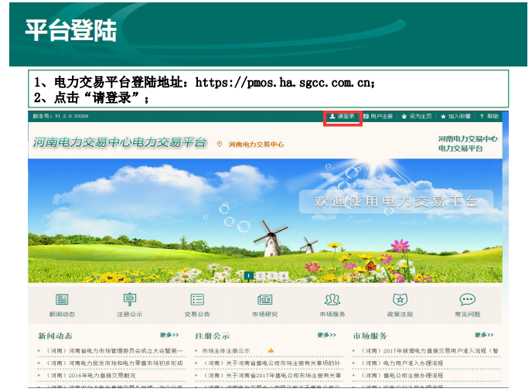Expand 更多>> in the 市场服务 section
This screenshot has width=532, height=392.
484,336
